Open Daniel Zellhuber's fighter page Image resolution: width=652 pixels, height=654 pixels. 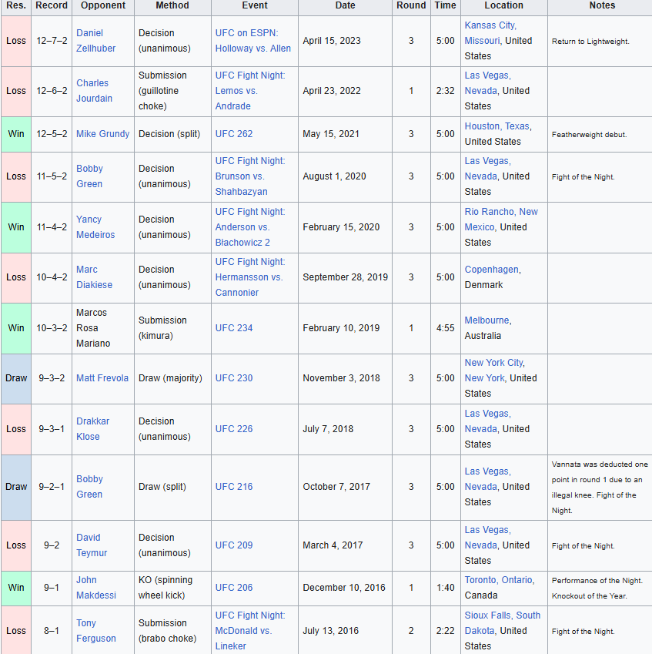pos(95,41)
